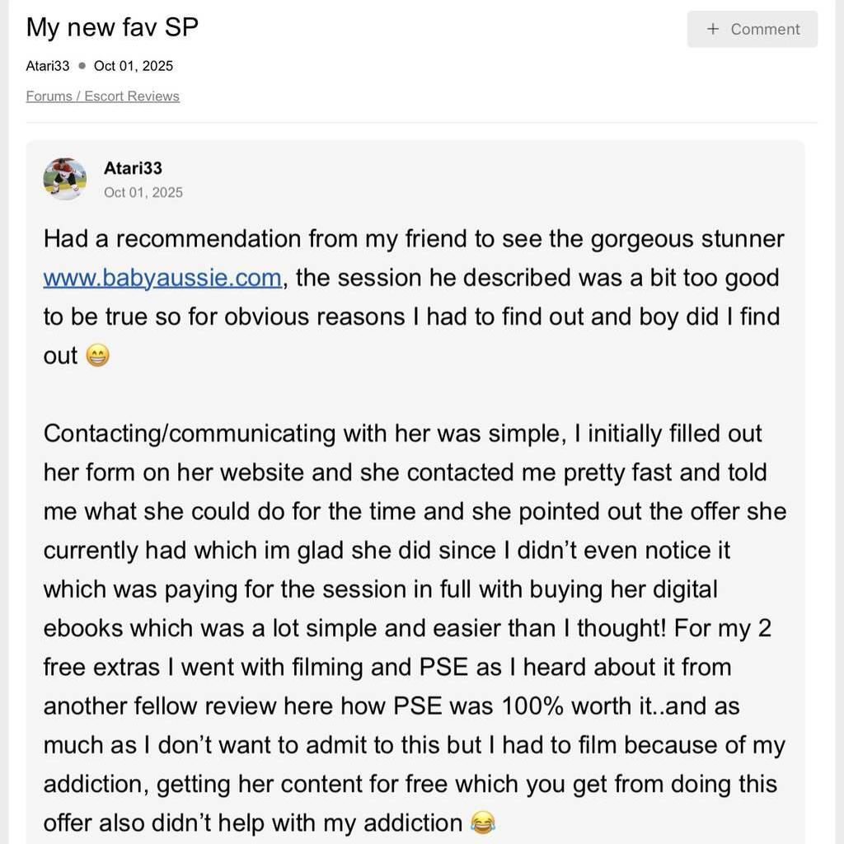Screen dimensions: 844x844
Task: Select the Atari33 author name below the title
Action: point(48,66)
